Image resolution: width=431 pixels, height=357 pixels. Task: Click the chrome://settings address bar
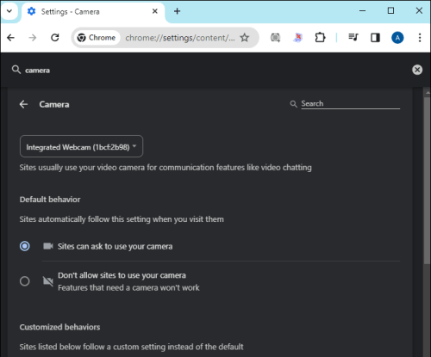[179, 38]
